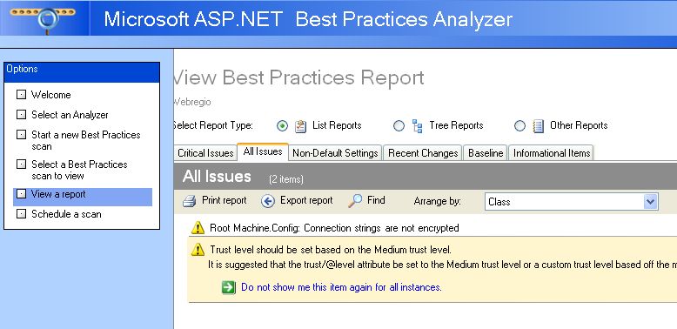Click the printer icon for Print report

pyautogui.click(x=189, y=201)
